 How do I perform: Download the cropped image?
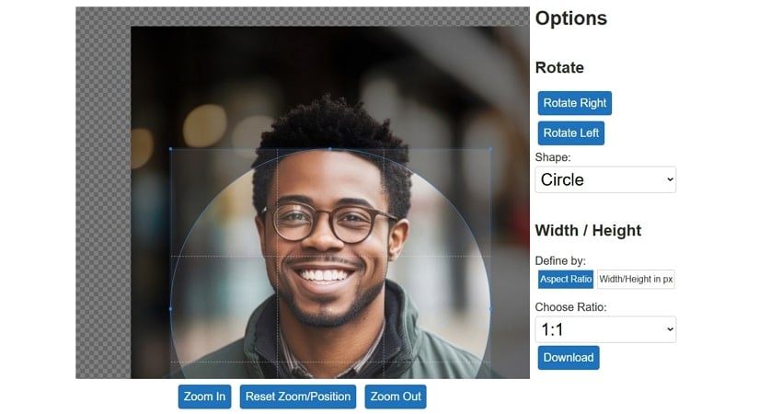click(x=569, y=358)
